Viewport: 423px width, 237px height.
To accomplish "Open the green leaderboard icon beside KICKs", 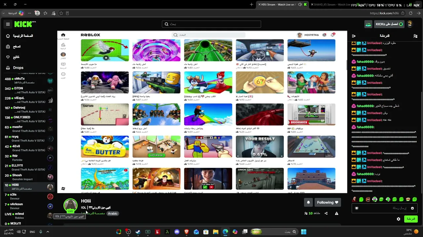I will pyautogui.click(x=368, y=24).
